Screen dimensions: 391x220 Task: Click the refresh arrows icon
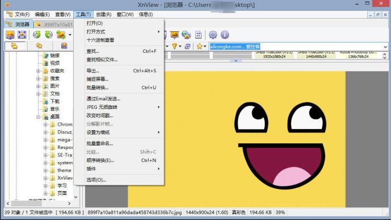(x=187, y=46)
